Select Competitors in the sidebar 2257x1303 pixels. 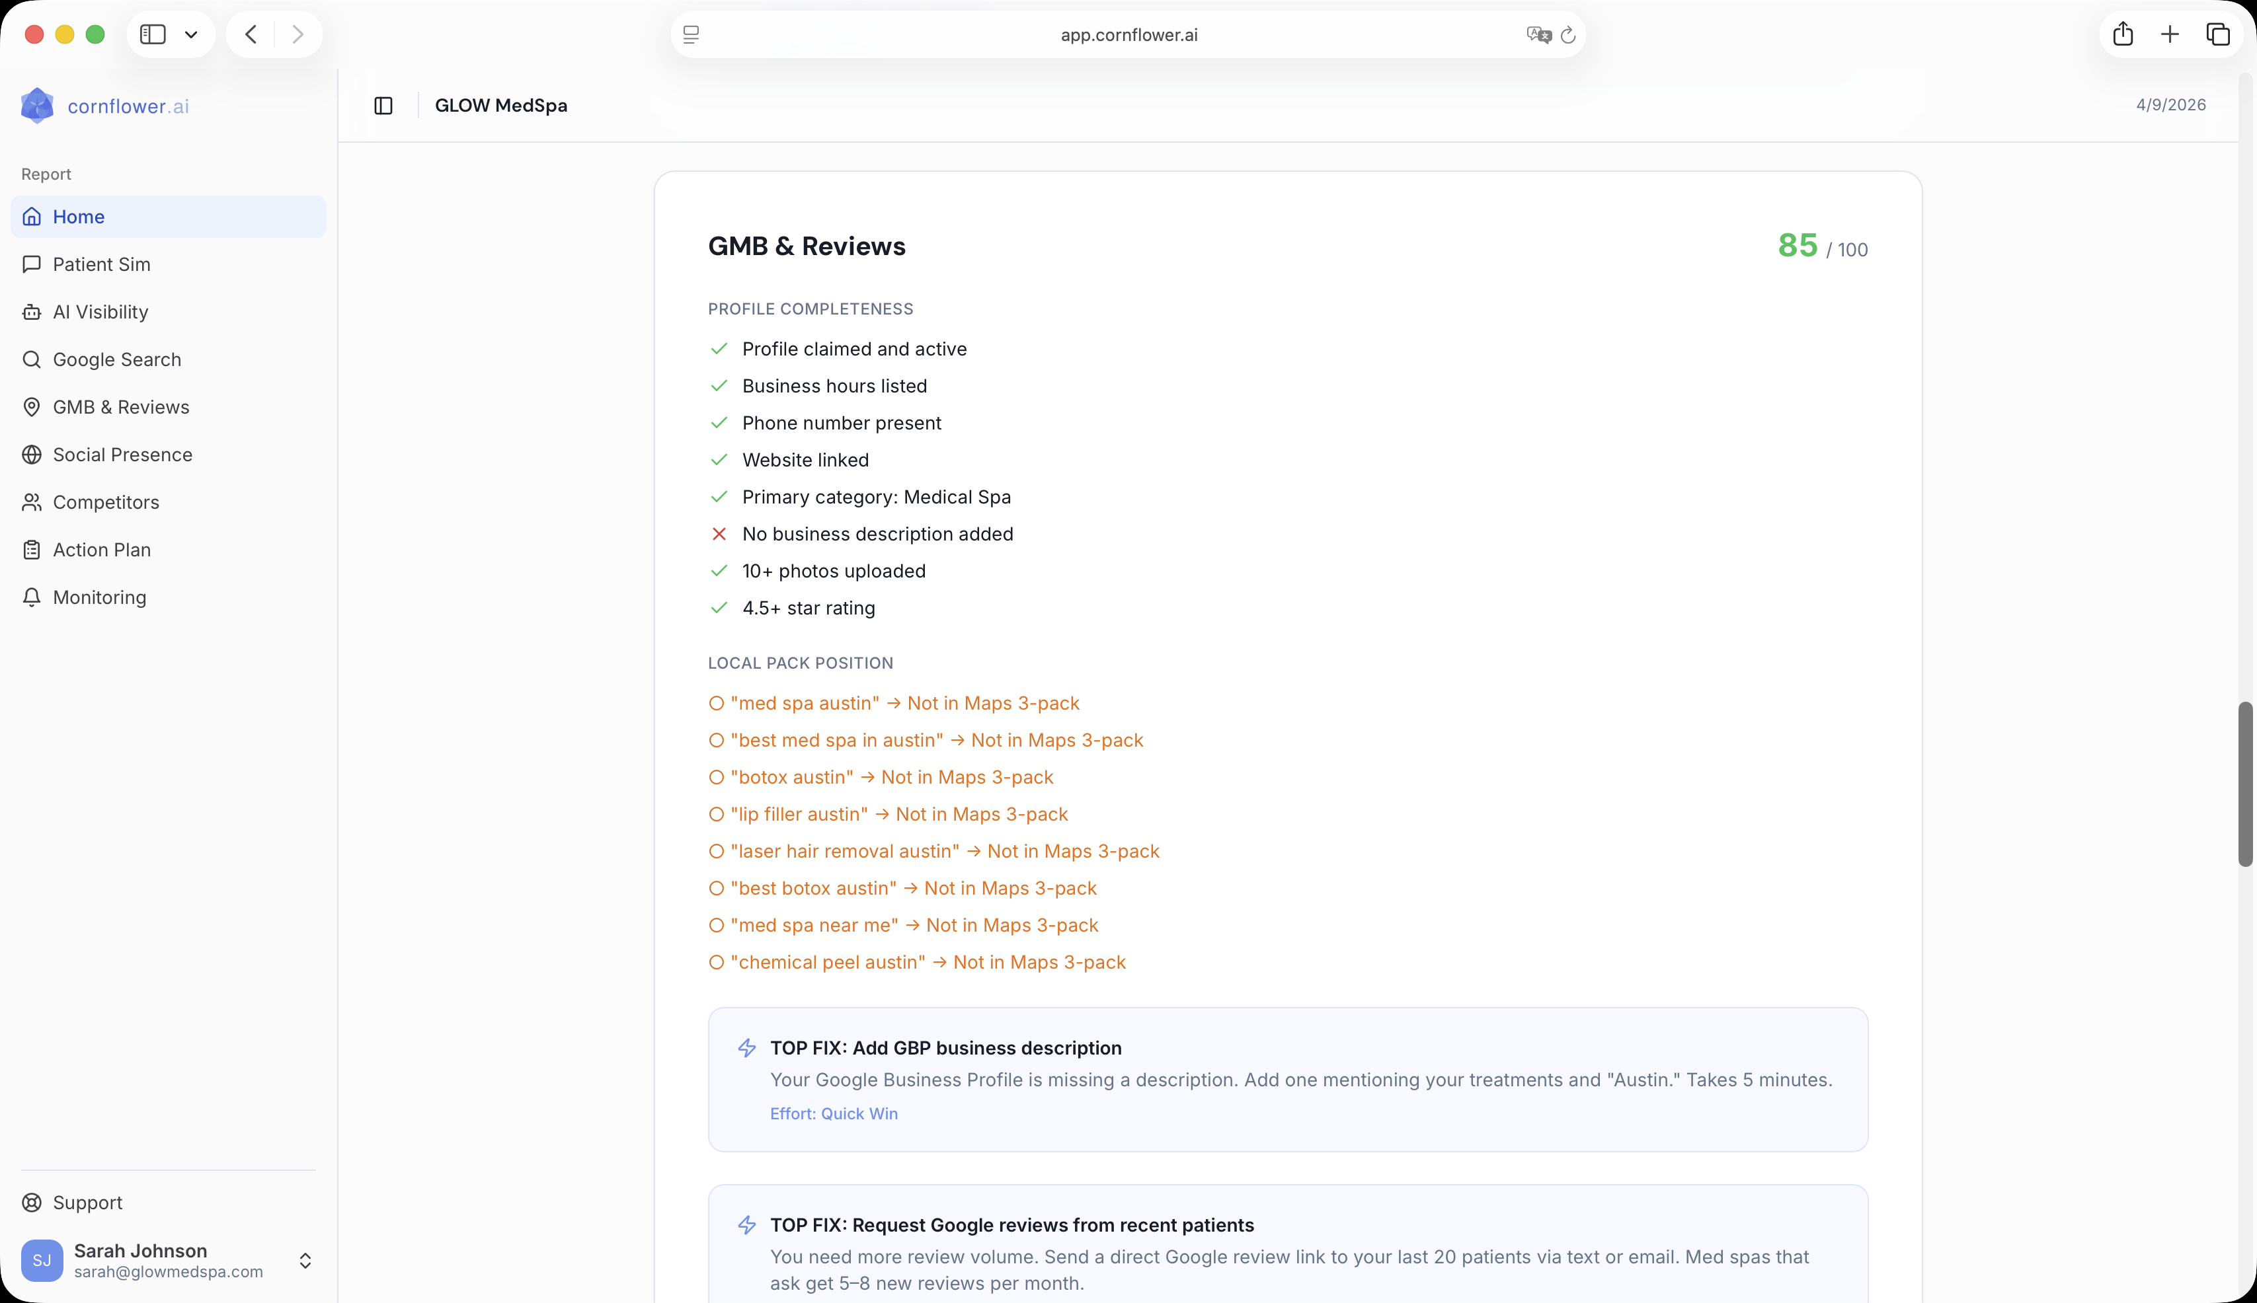point(106,502)
